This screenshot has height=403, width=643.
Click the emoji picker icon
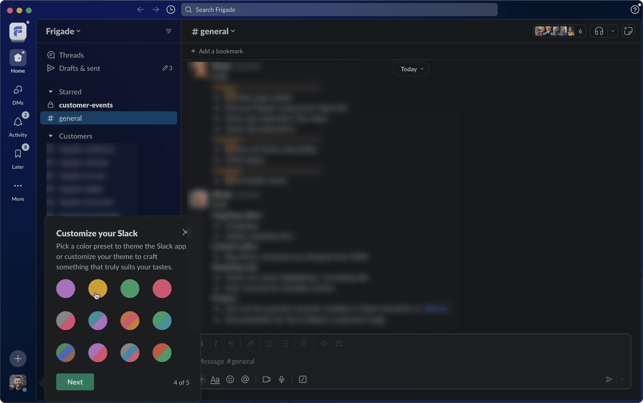click(x=230, y=379)
